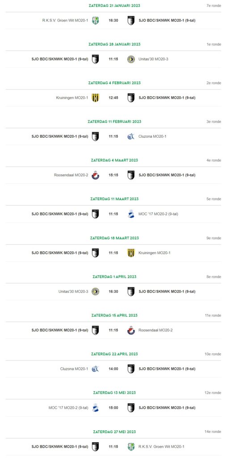
Task: Click the Unitas'30 logo in the 1 April match
Action: 96,292
